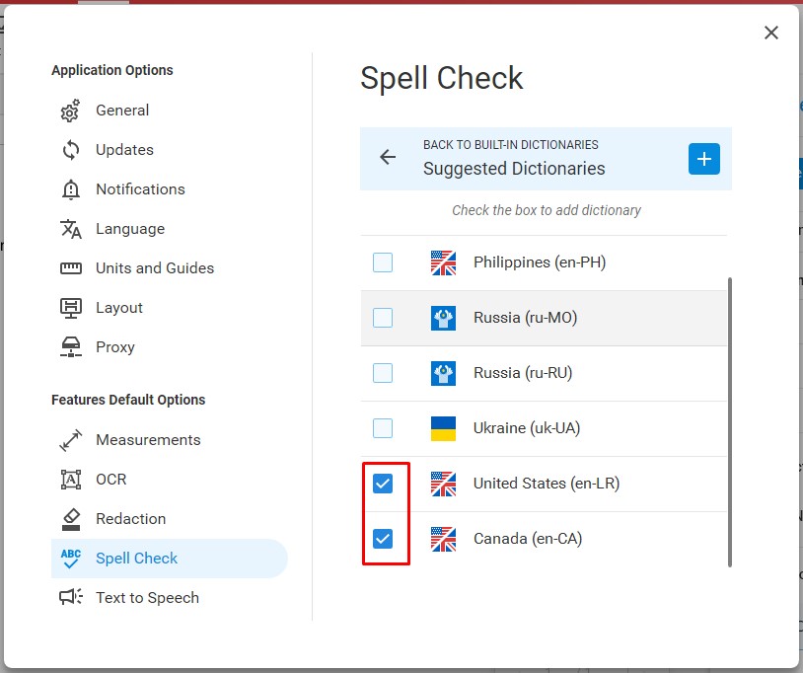Image resolution: width=803 pixels, height=673 pixels.
Task: Click the Philippines (en-PH) flag icon
Action: (x=444, y=262)
